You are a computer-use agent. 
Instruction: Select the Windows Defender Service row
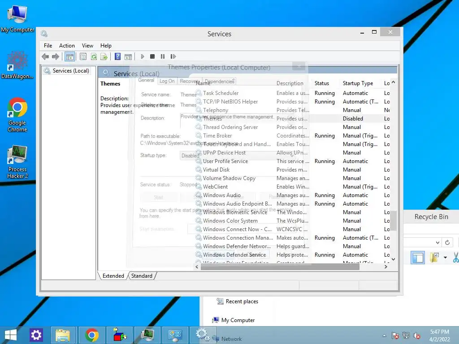293,254
